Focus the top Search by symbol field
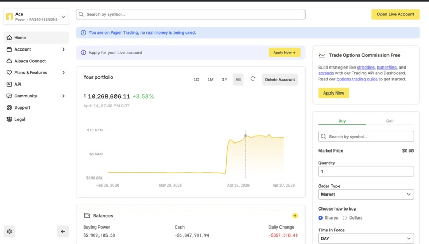This screenshot has width=429, height=244. coord(191,14)
